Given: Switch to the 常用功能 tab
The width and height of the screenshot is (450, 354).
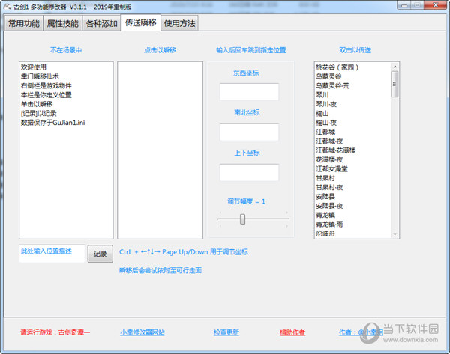Looking at the screenshot, I should coord(24,23).
